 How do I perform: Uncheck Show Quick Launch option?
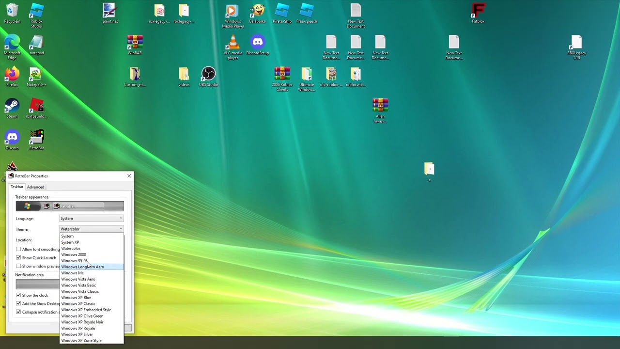point(18,257)
